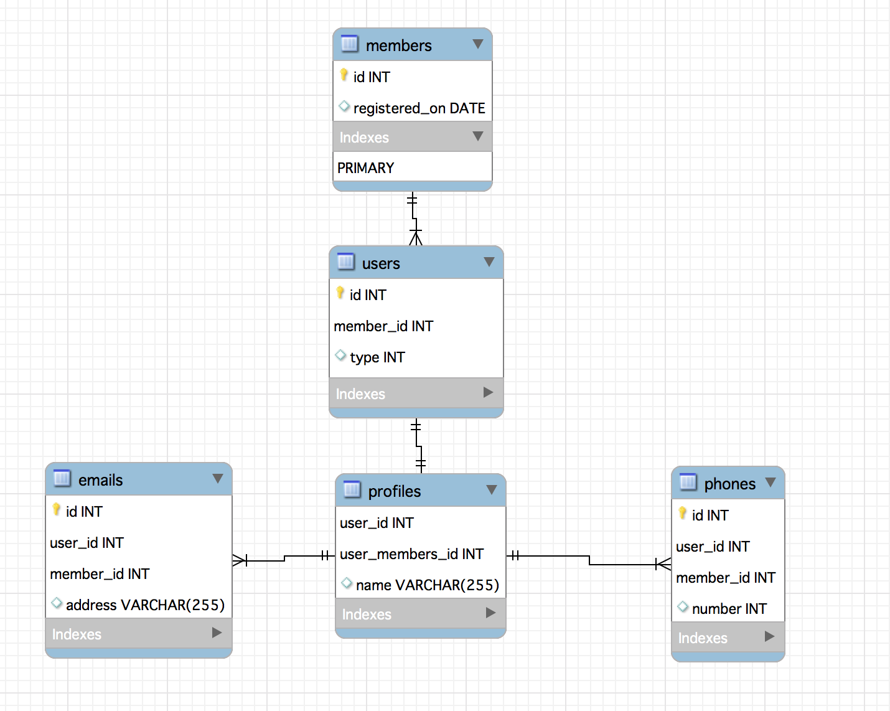Expand the emails Indexes section
Image resolution: width=890 pixels, height=711 pixels.
click(x=217, y=633)
